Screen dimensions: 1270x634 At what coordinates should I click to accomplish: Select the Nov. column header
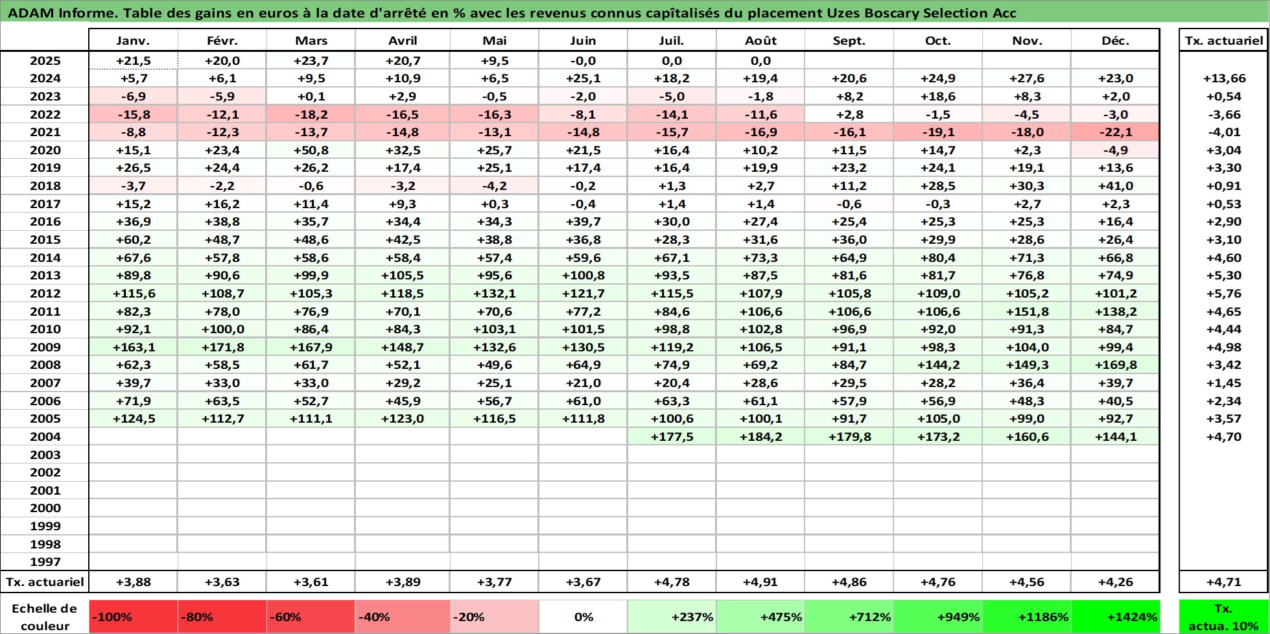[x=1027, y=40]
